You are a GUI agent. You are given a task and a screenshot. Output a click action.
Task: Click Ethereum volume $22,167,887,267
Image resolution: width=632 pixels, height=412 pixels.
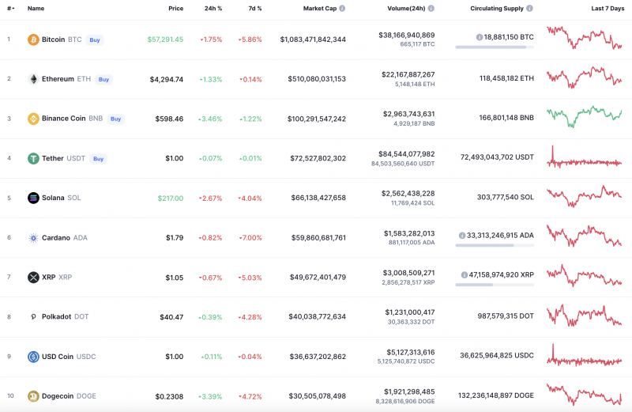click(x=408, y=74)
